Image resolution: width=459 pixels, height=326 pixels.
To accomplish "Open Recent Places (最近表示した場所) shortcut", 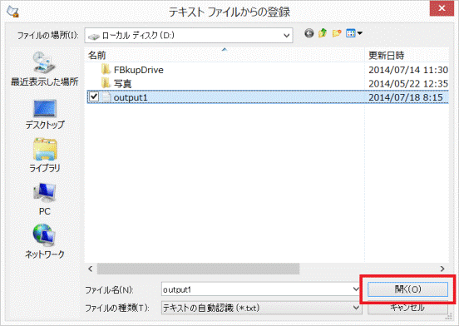I will (45, 69).
